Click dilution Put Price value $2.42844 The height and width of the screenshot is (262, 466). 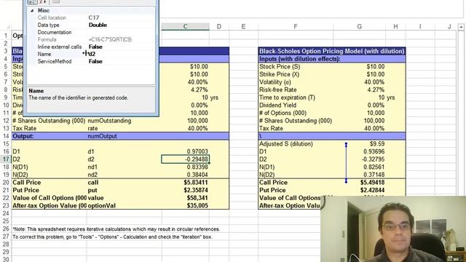(372, 190)
